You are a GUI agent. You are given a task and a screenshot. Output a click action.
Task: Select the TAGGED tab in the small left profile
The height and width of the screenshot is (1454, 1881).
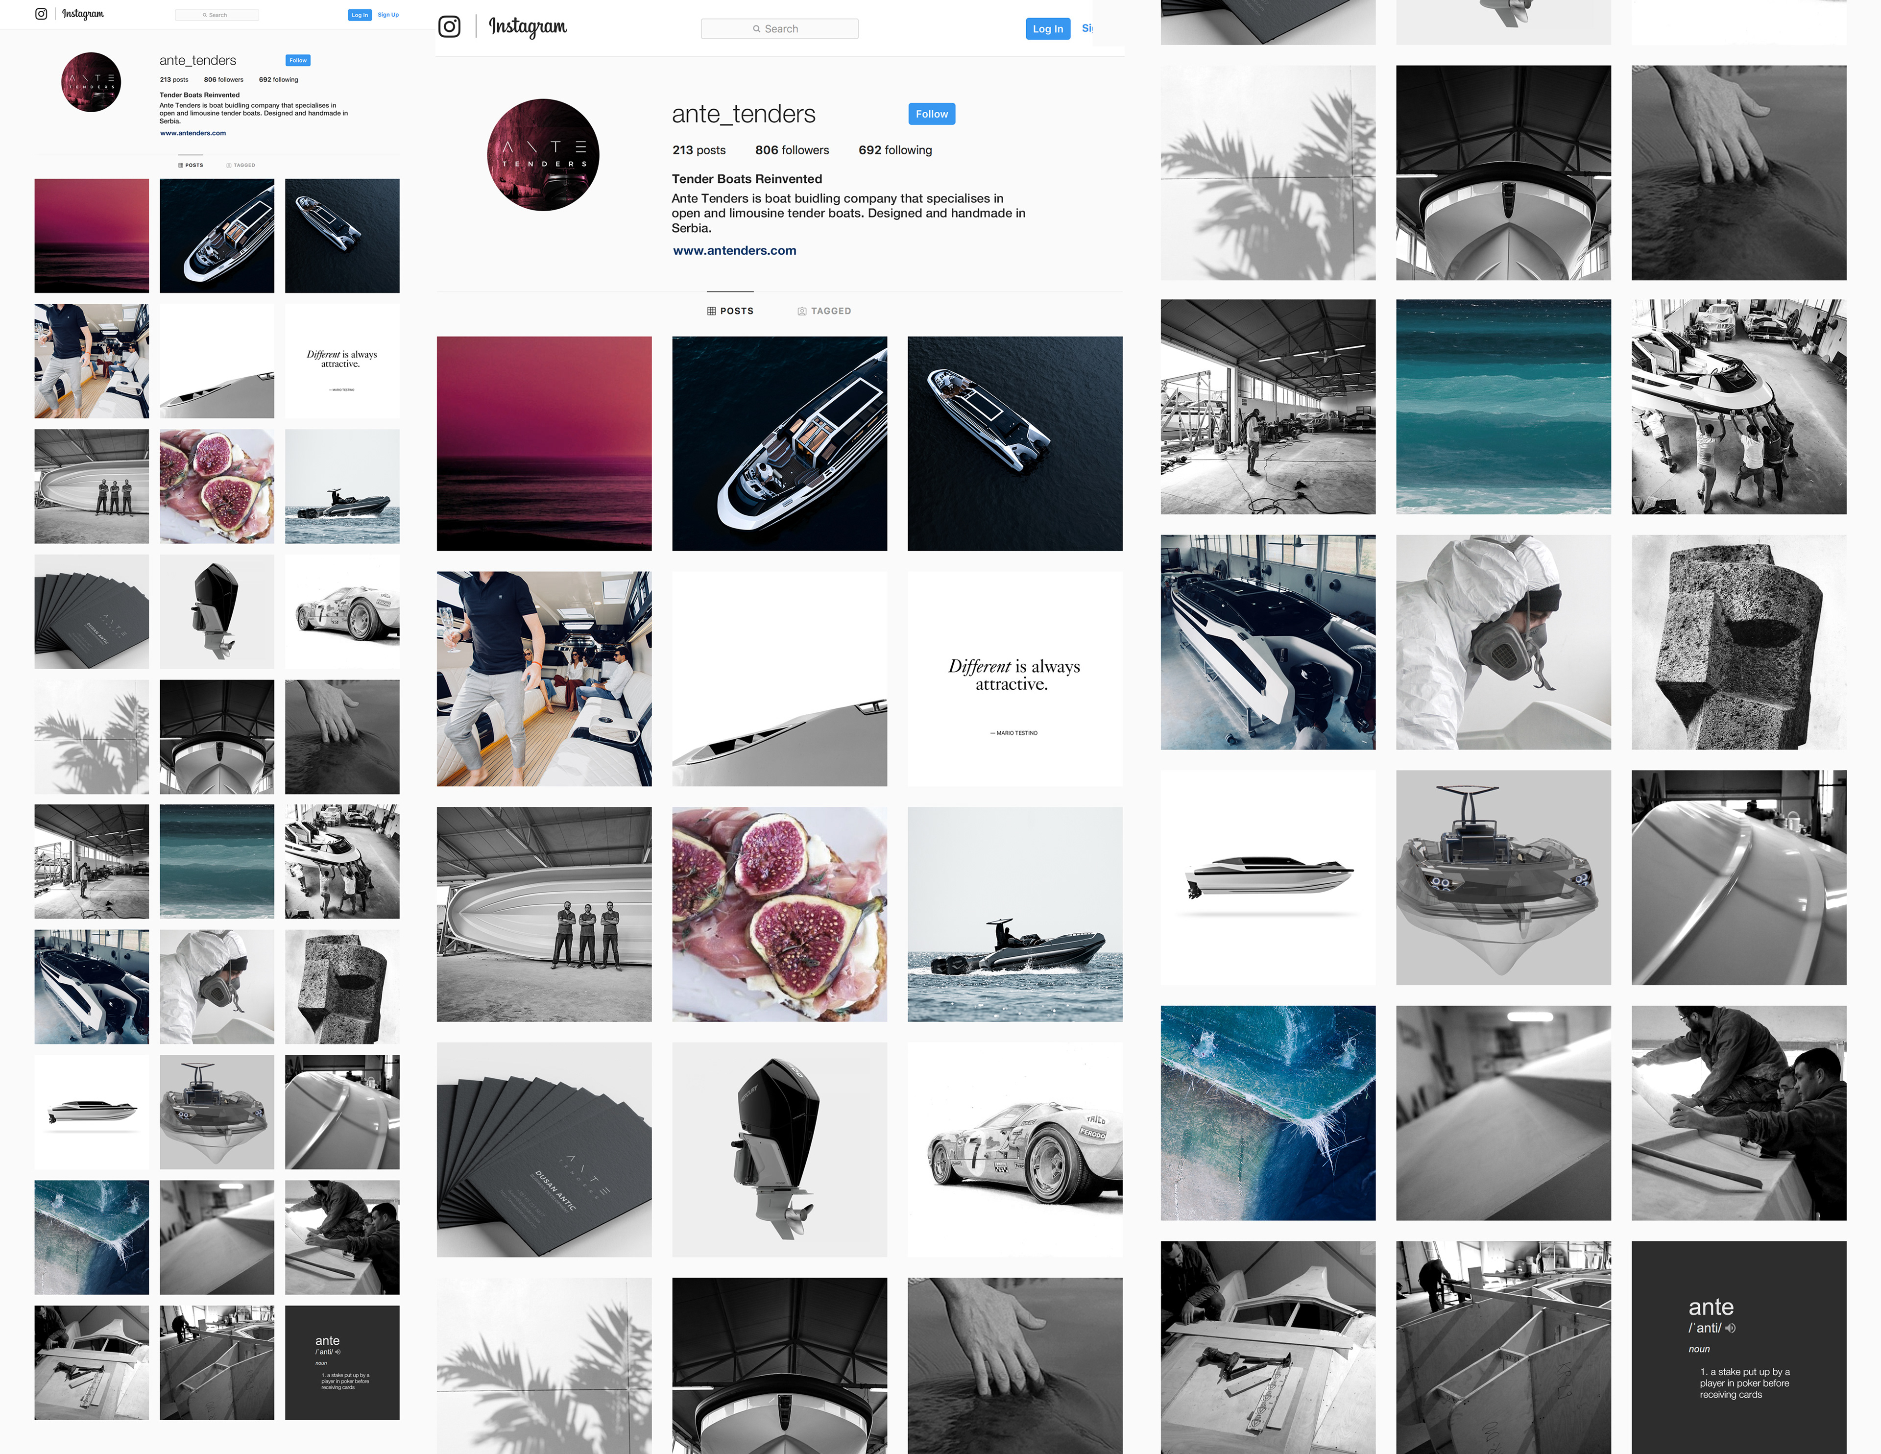(x=241, y=166)
